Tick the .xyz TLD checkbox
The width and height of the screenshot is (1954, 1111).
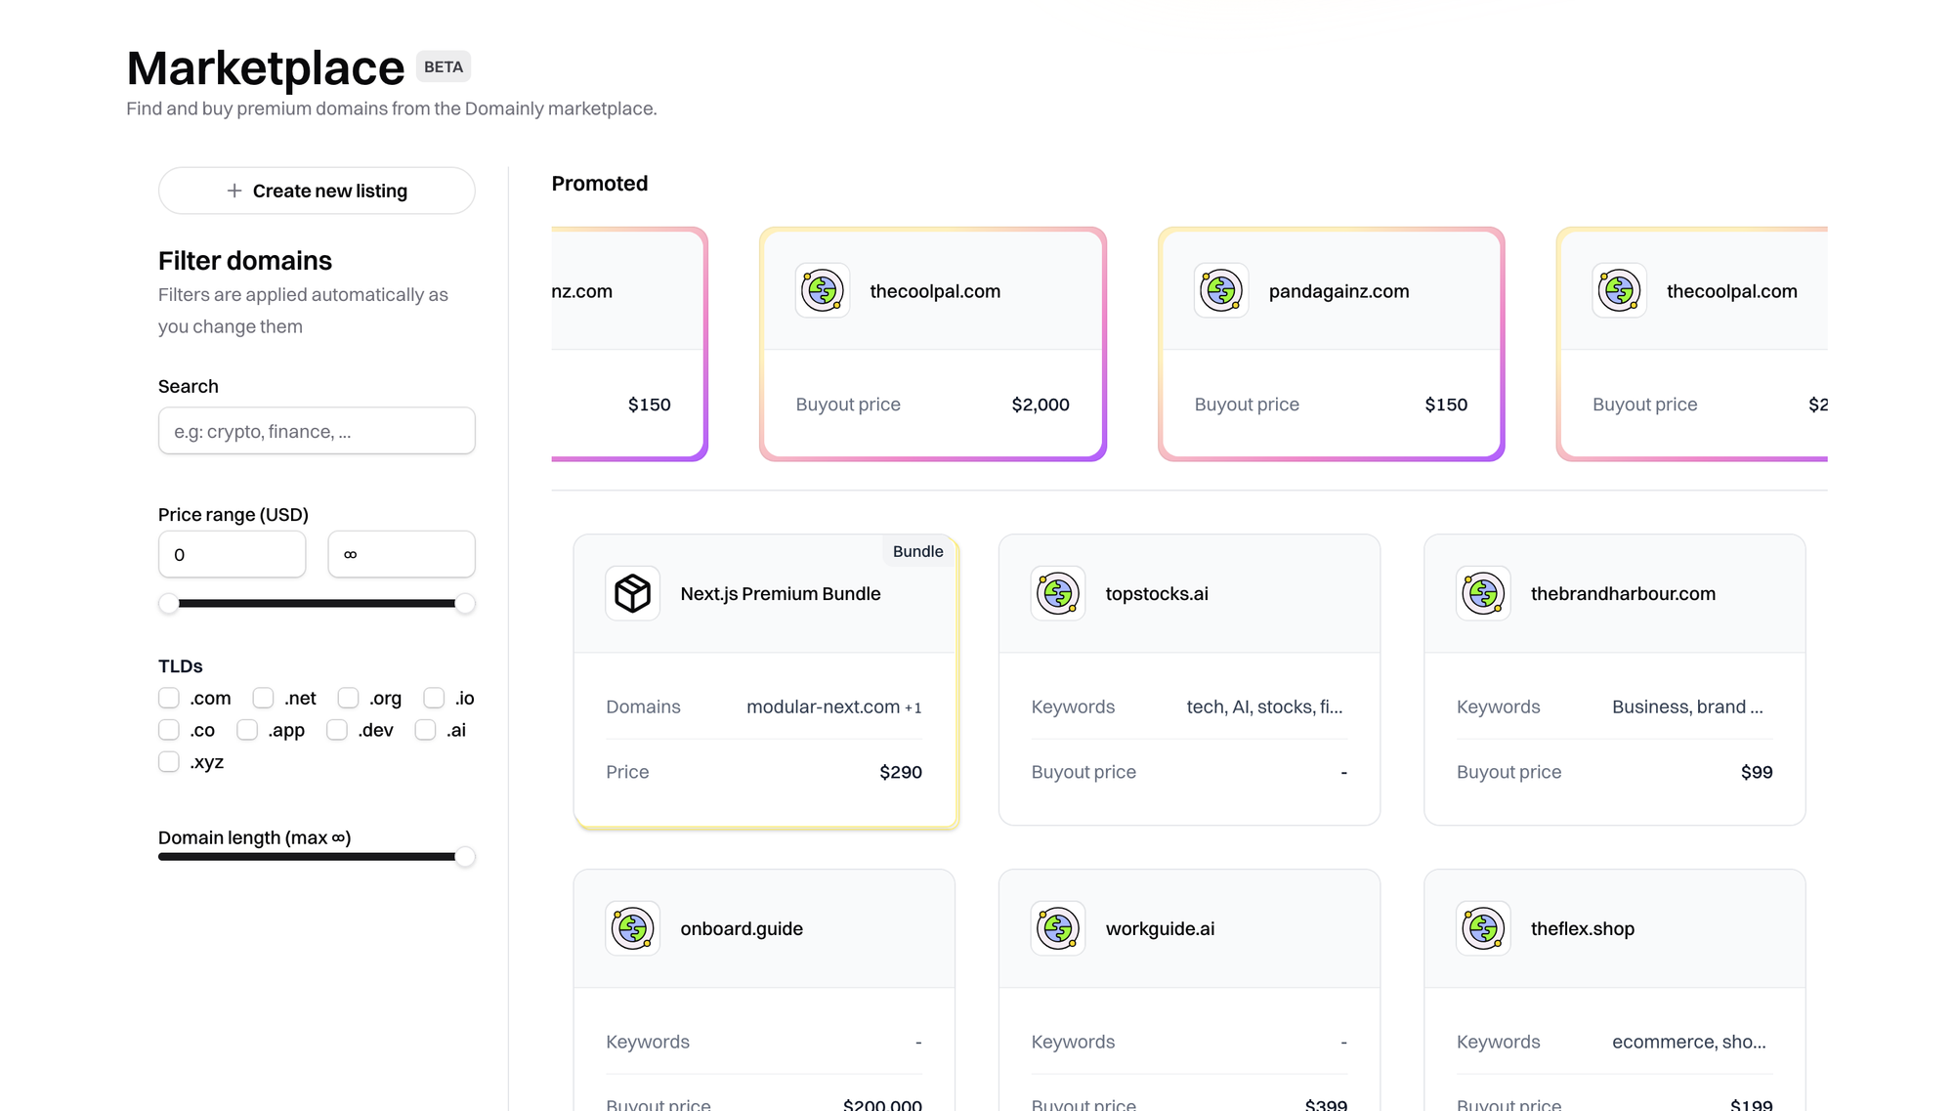[x=169, y=762]
